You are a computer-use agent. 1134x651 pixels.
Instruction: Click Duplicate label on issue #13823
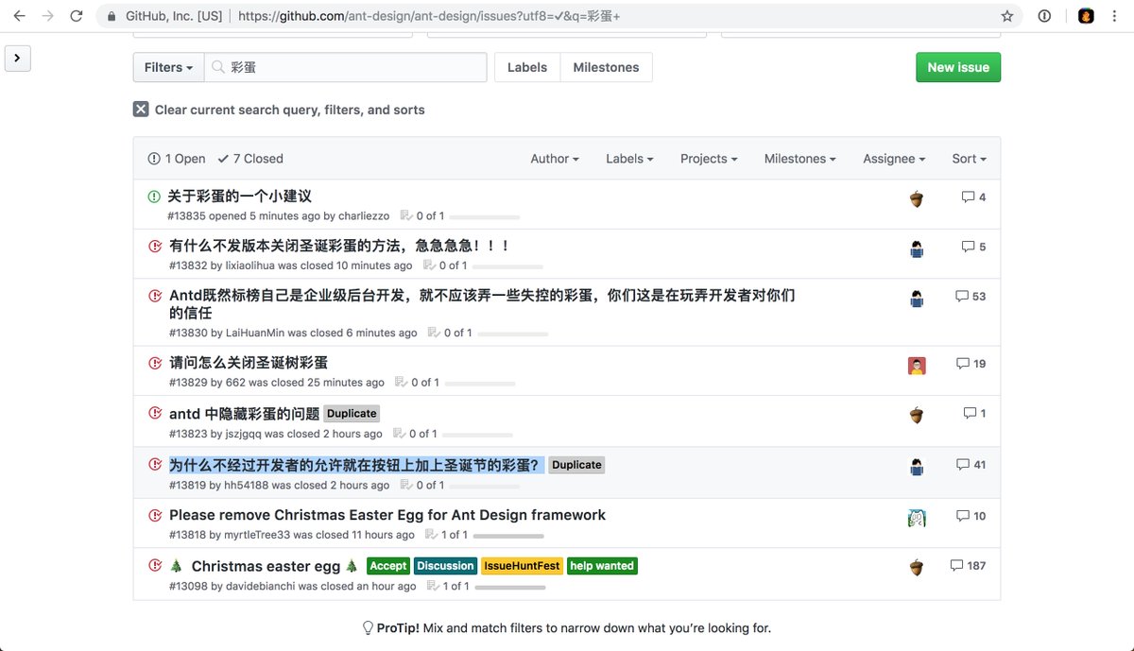(352, 414)
